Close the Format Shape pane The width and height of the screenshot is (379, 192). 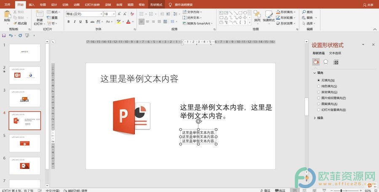pos(373,45)
